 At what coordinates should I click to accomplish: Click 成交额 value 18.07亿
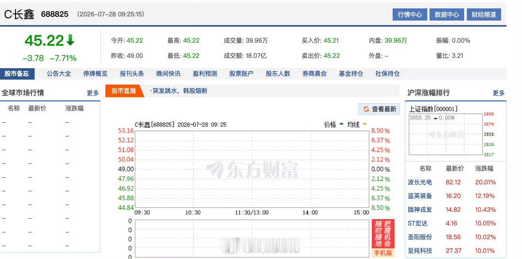256,56
